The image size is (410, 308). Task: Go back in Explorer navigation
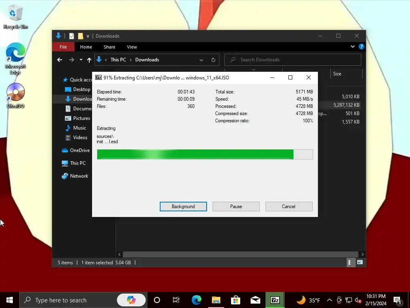60,60
